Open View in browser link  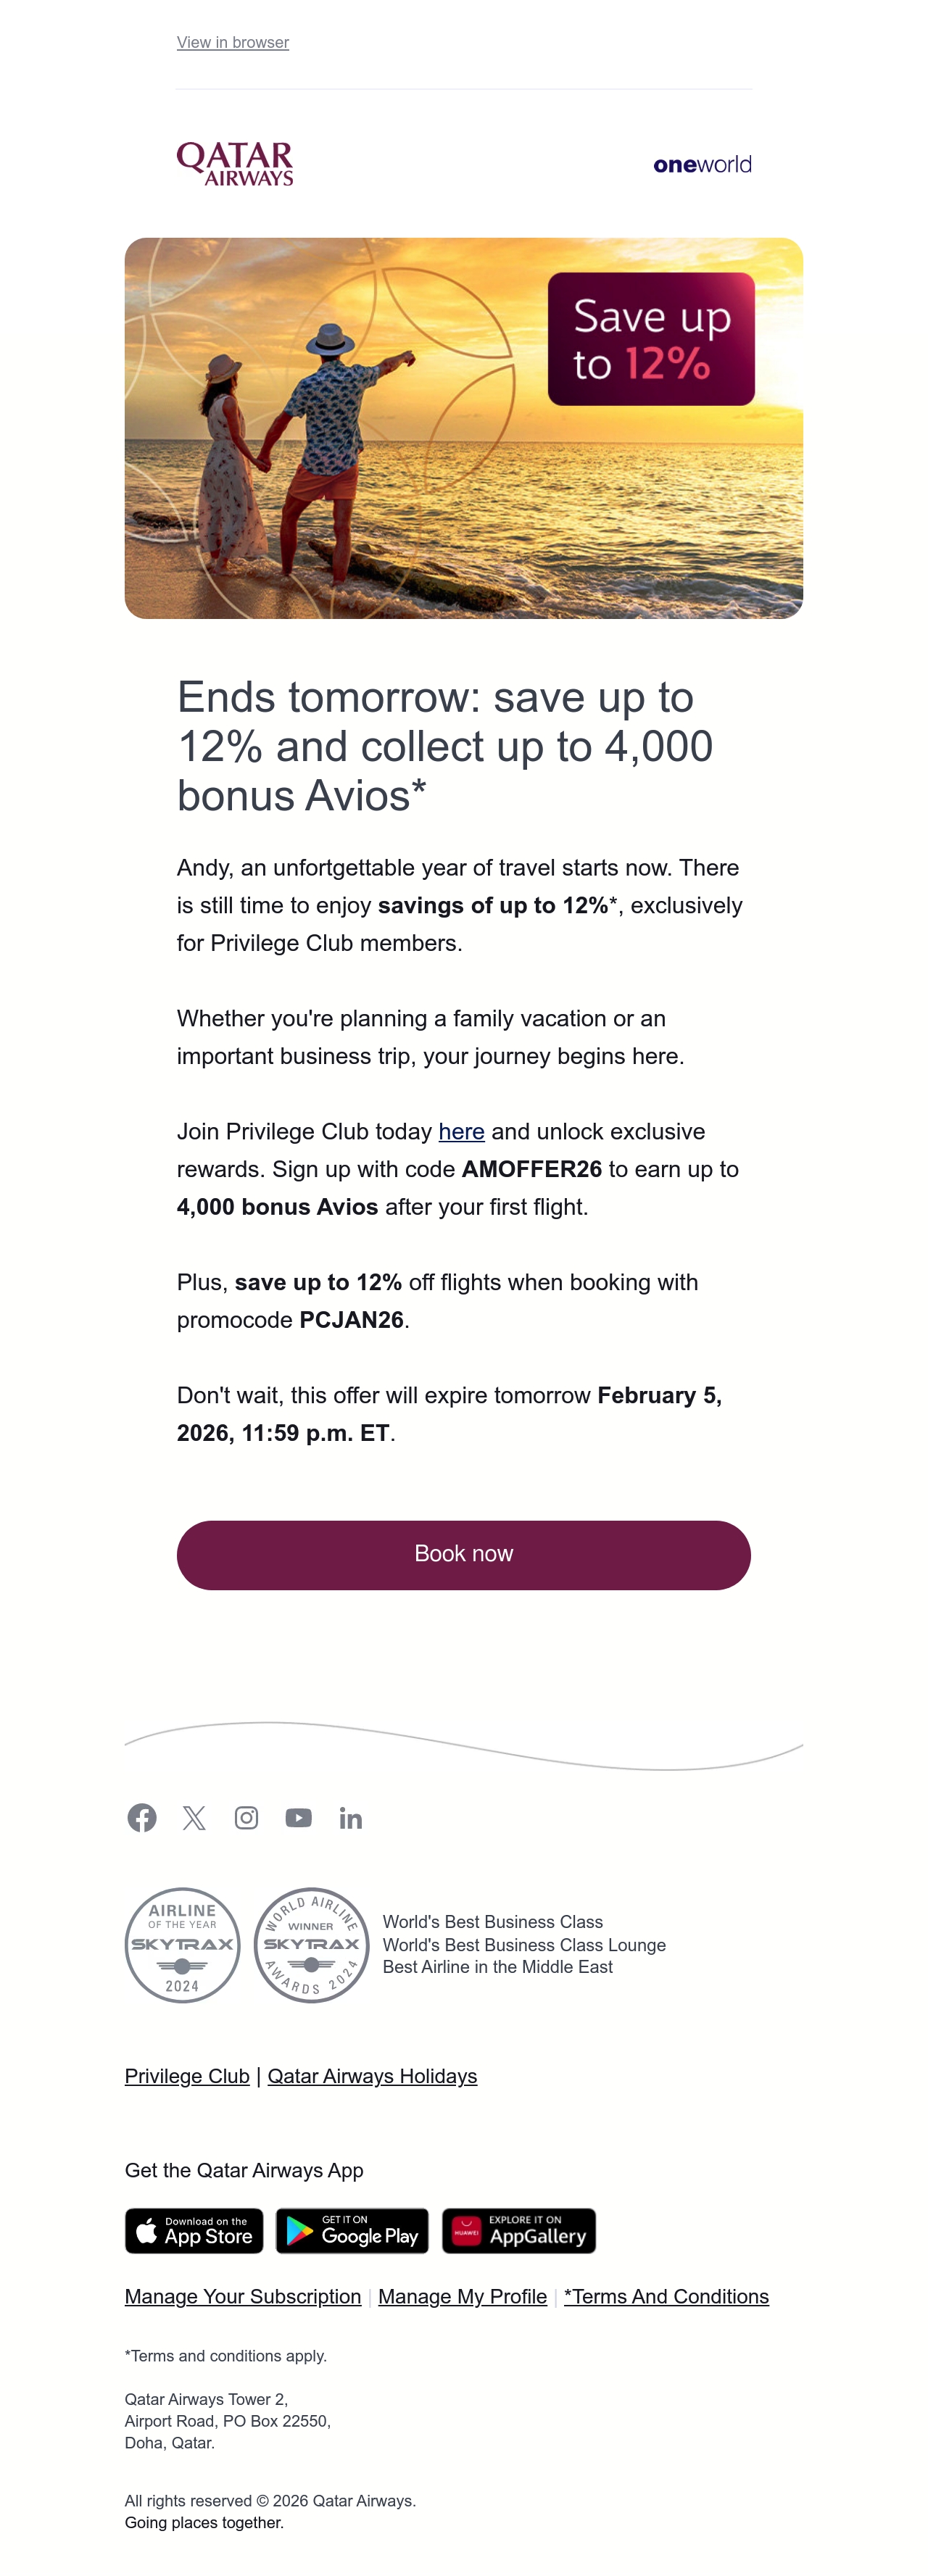(233, 42)
